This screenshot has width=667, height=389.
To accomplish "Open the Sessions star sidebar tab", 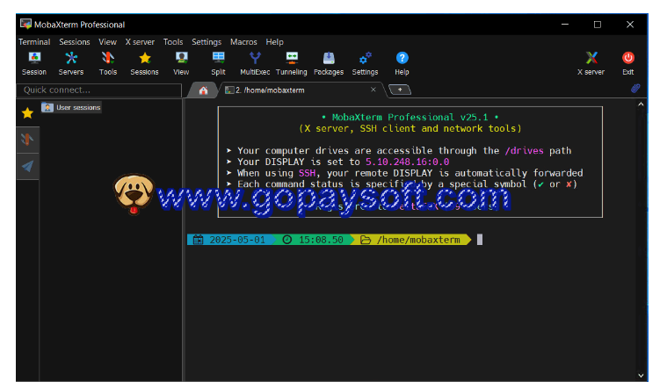I will [x=27, y=112].
